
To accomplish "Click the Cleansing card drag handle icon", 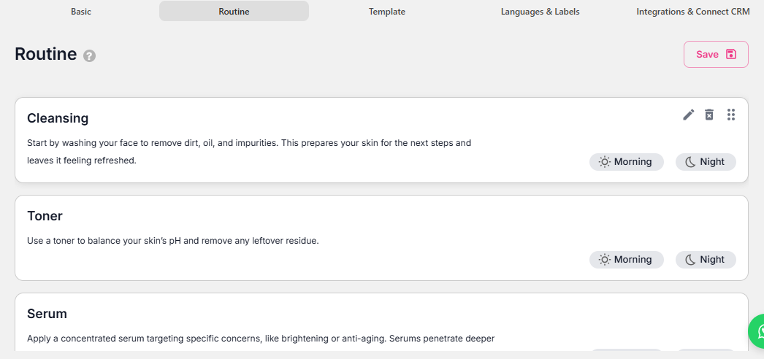I will click(x=731, y=115).
